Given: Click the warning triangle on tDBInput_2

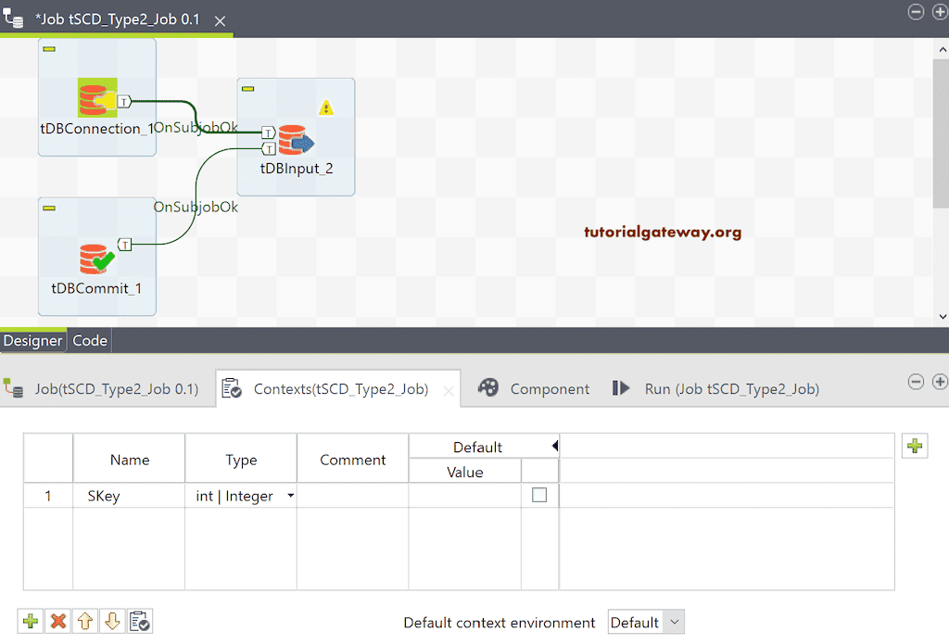Looking at the screenshot, I should coord(326,107).
